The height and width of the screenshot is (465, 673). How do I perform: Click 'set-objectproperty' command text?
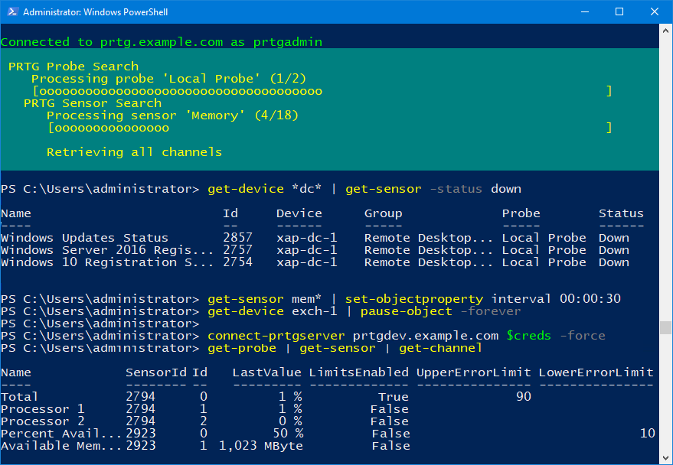coord(414,299)
